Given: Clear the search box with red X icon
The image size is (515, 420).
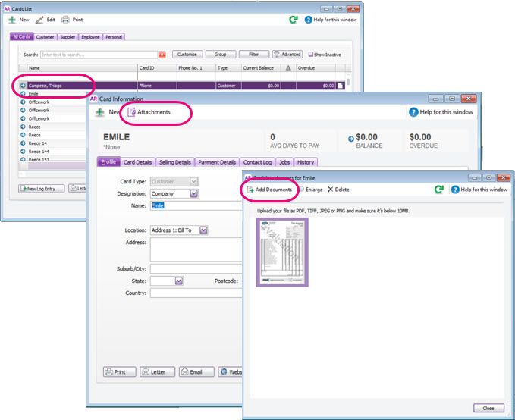Looking at the screenshot, I should tap(162, 55).
